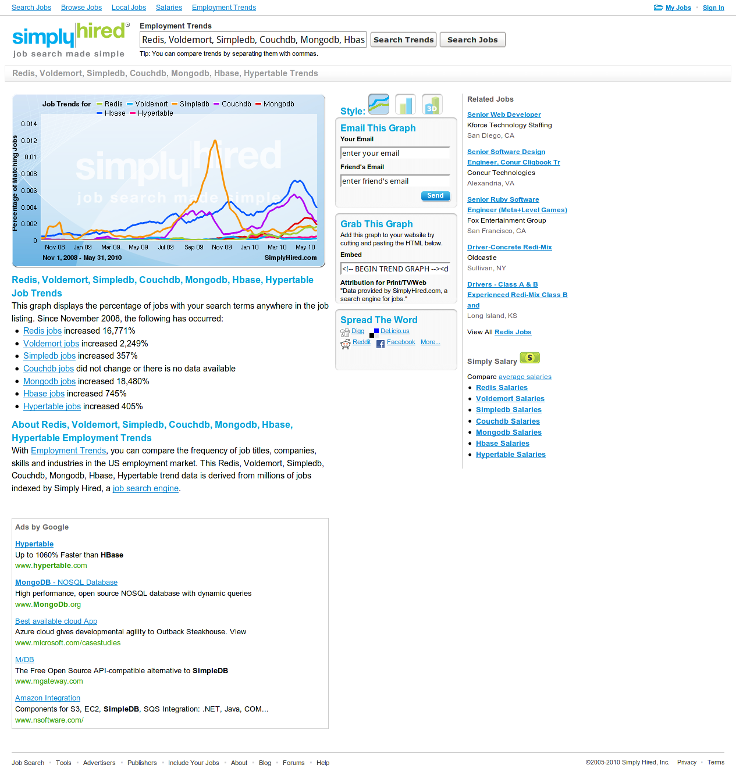Open Redis Salaries link
This screenshot has width=736, height=772.
point(502,388)
